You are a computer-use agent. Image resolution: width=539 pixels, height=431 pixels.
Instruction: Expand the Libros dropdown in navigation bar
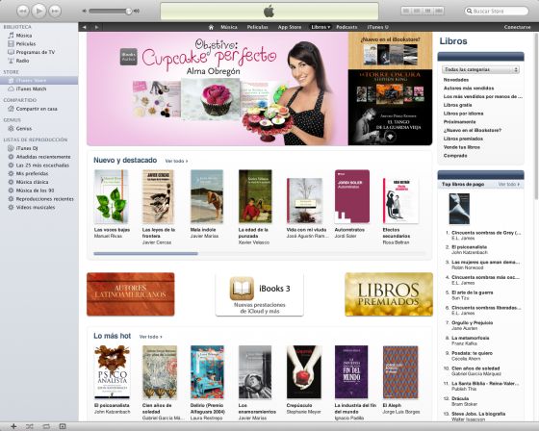(x=321, y=27)
